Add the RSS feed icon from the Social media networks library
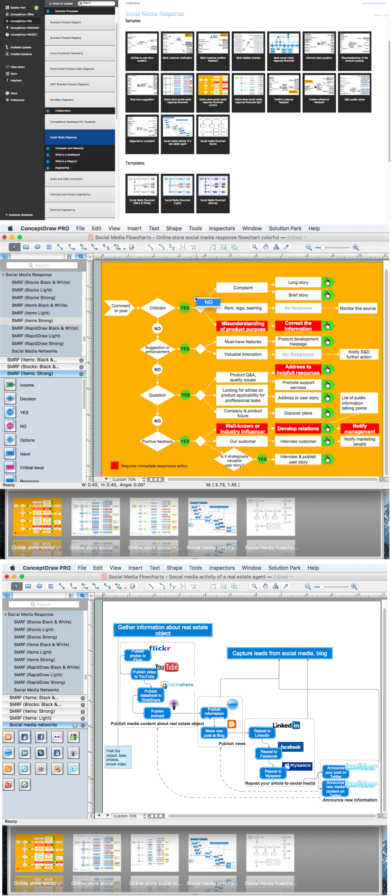 pyautogui.click(x=8, y=768)
